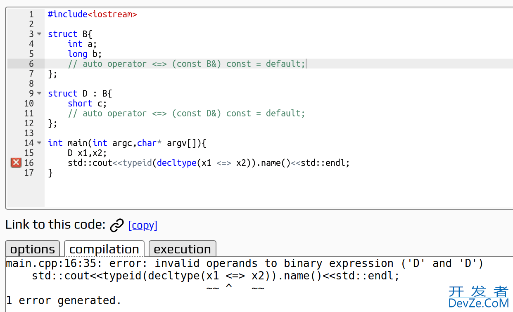Click commented operator line with const B&
The image size is (513, 312).
pos(186,64)
